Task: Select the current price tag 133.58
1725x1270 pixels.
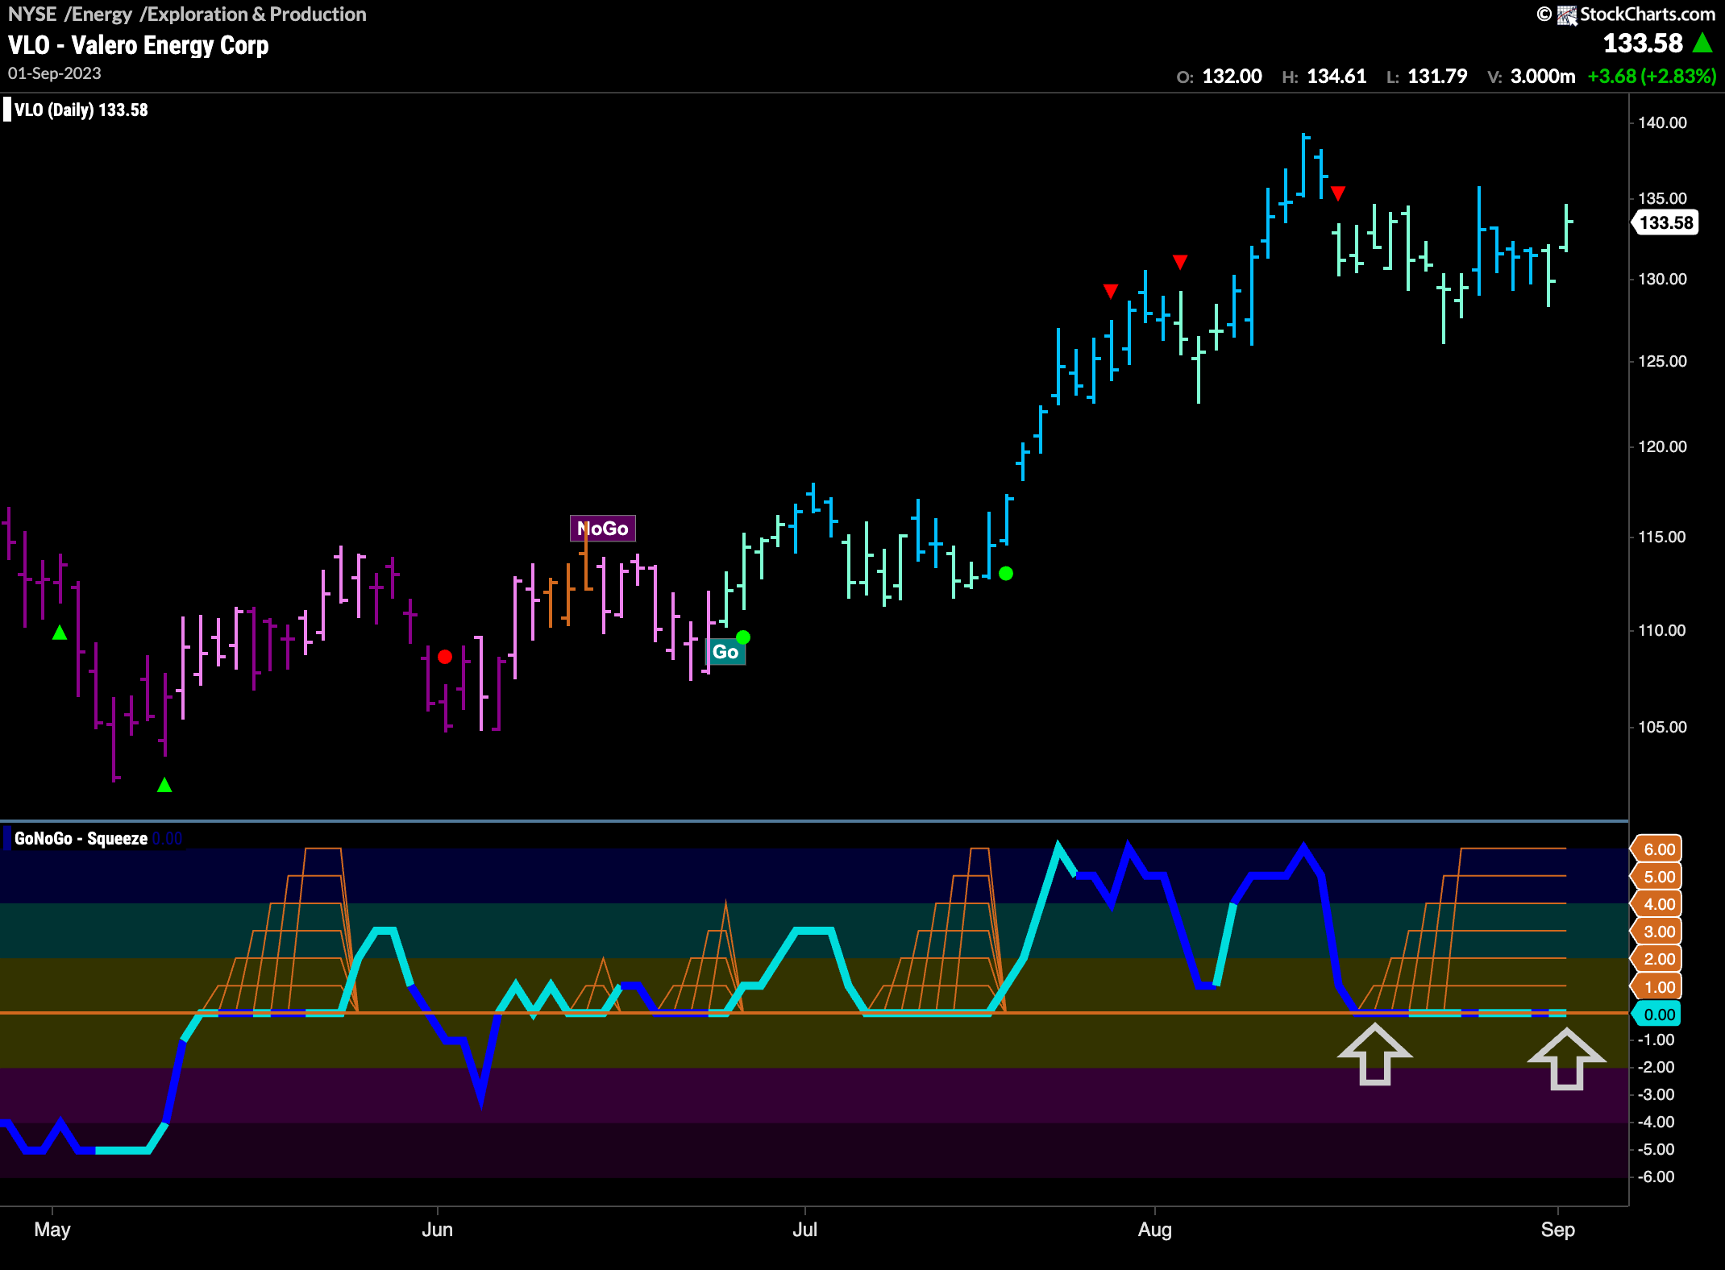Action: click(1665, 222)
